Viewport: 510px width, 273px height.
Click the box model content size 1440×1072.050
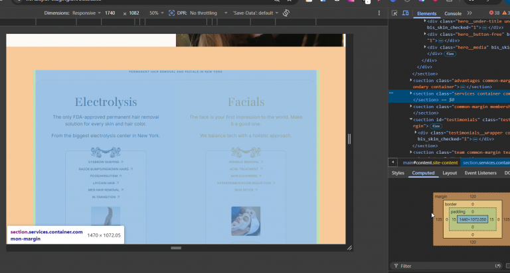point(473,219)
